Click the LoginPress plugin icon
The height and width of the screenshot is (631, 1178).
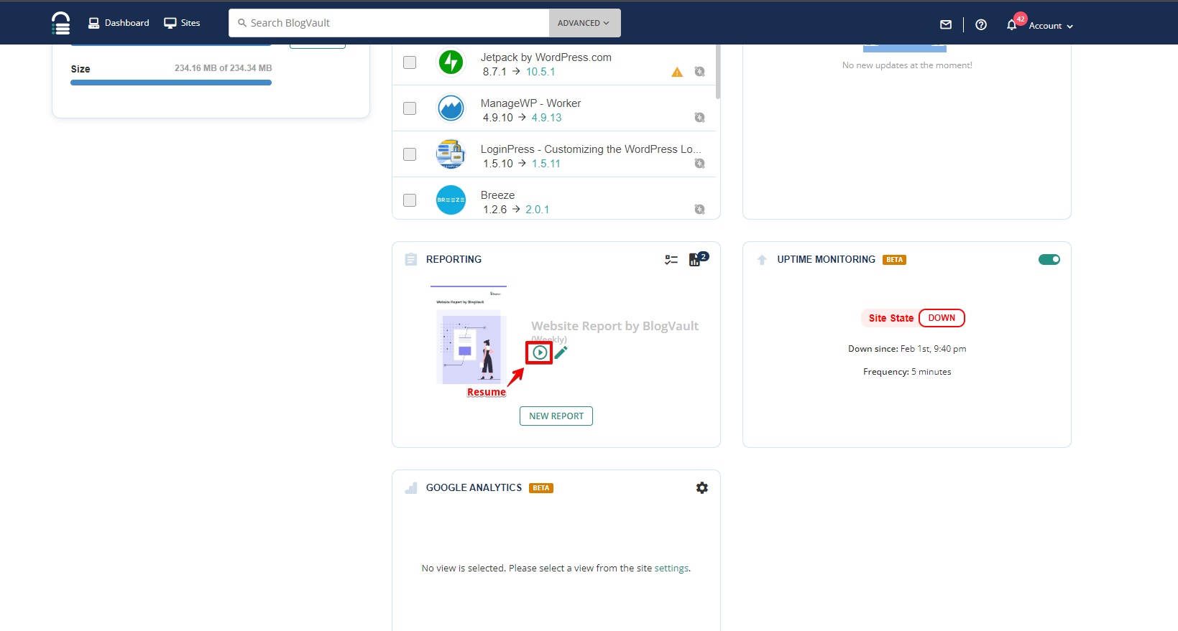tap(451, 154)
